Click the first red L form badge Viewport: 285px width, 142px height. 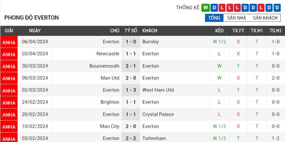click(221, 7)
